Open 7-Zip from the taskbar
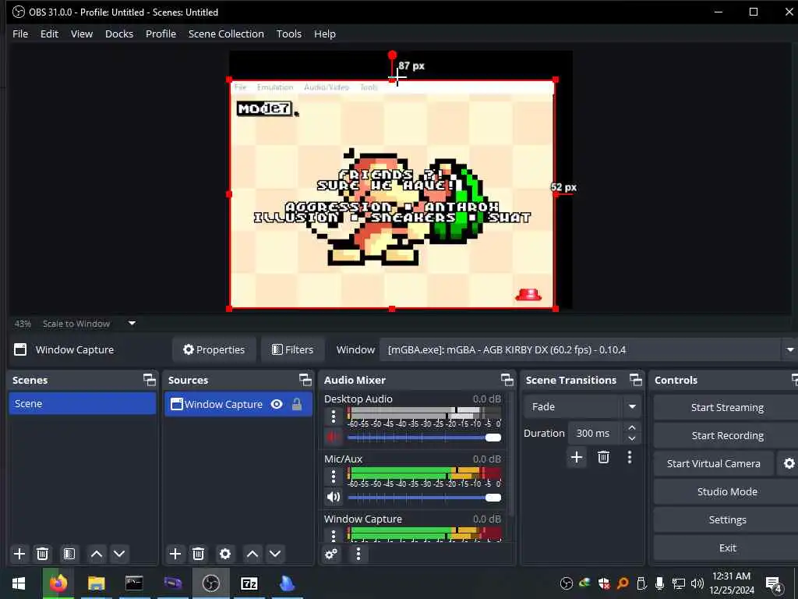The height and width of the screenshot is (599, 798). (x=249, y=583)
